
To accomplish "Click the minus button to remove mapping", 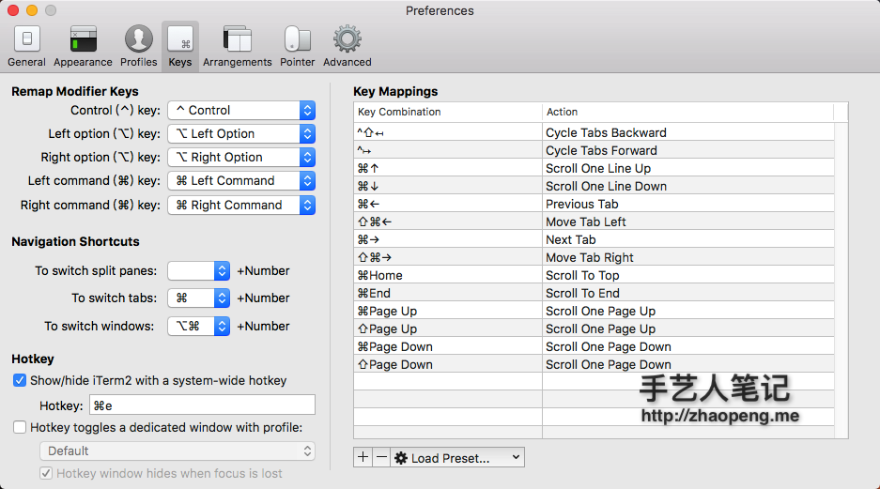I will 380,458.
